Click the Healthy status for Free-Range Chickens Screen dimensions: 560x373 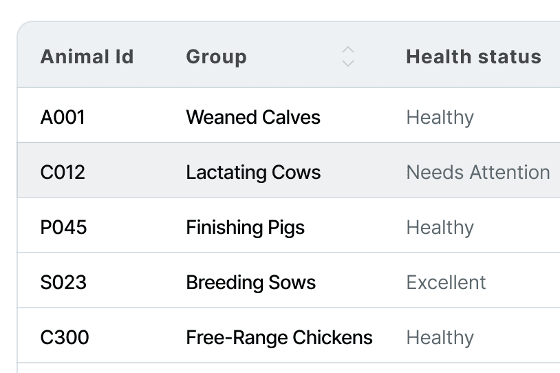point(440,338)
